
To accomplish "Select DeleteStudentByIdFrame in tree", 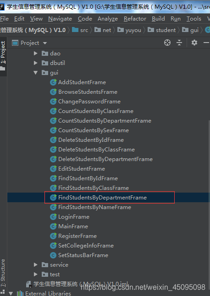I will tap(91, 140).
